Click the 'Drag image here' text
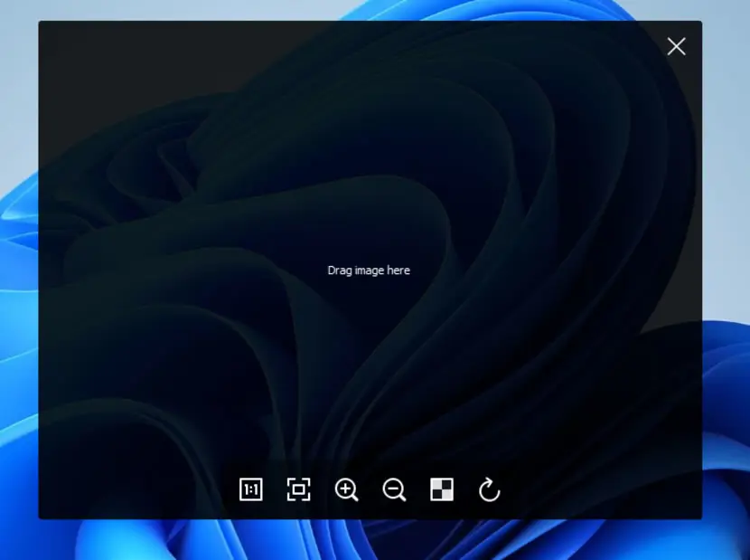The image size is (750, 560). pos(369,271)
